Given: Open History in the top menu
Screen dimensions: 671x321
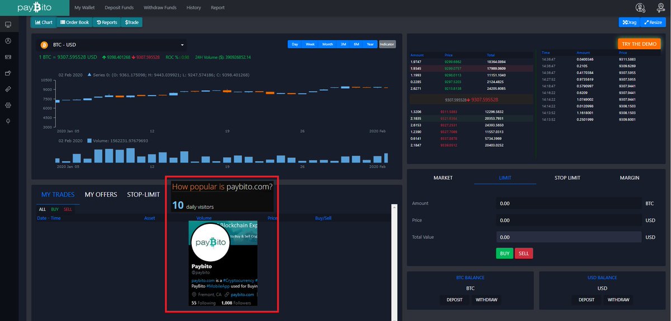Looking at the screenshot, I should tap(193, 8).
